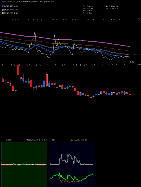141x187 pixels.
Task: Click the blue DOW ST legend swatch
Action: (3, 6)
